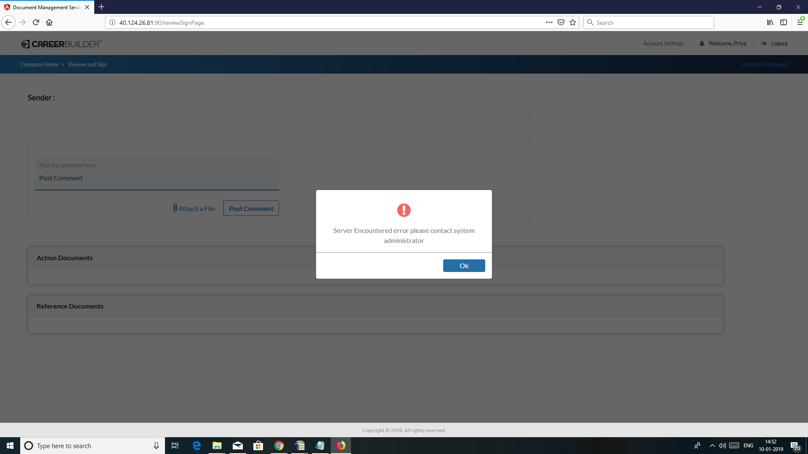Click Ok to dismiss the server error
This screenshot has width=808, height=454.
pos(464,266)
